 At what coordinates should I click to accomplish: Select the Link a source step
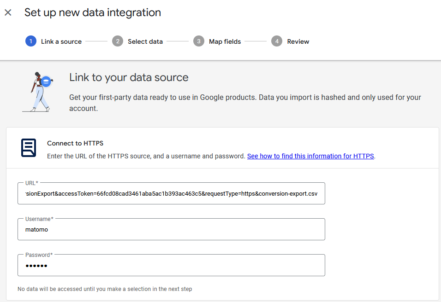(x=61, y=41)
